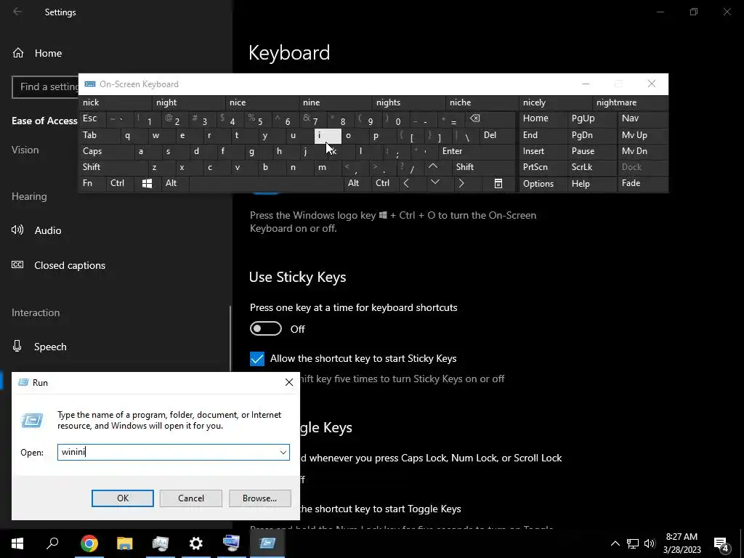Image resolution: width=744 pixels, height=558 pixels.
Task: Click Del key on On-Screen Keyboard
Action: click(x=497, y=135)
